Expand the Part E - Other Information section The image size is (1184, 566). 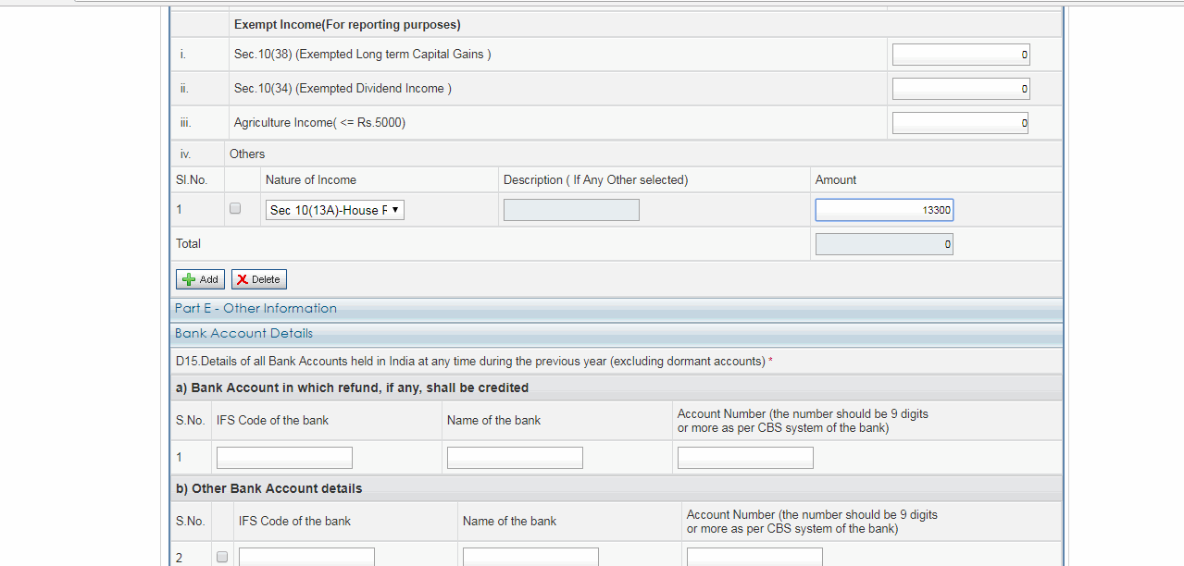pos(617,309)
